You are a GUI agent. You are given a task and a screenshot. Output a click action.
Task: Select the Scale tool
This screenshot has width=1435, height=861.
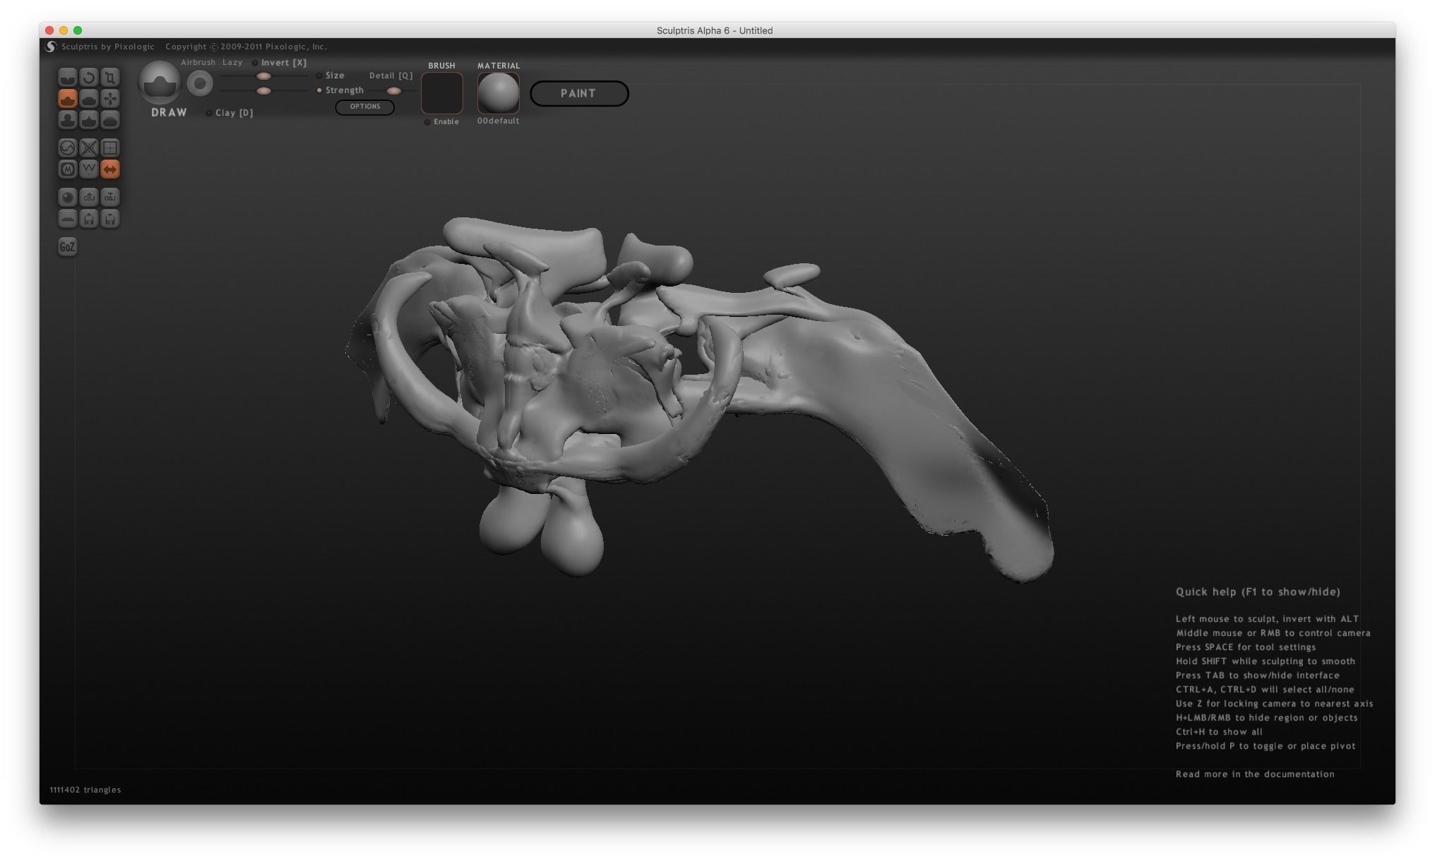click(110, 77)
